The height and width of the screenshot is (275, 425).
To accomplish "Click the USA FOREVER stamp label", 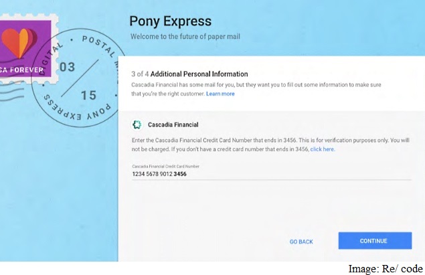I will (21, 70).
